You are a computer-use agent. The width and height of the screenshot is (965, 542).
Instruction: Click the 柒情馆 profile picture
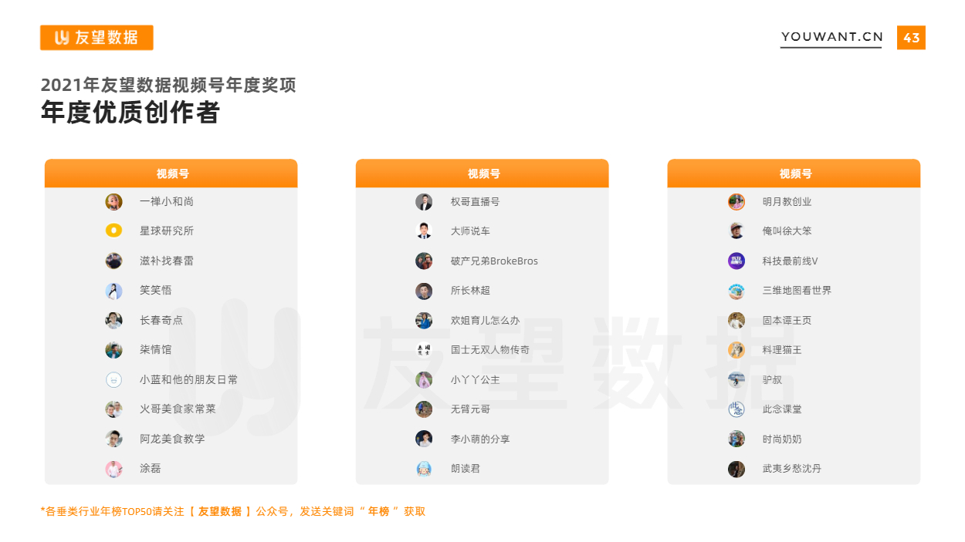(113, 350)
